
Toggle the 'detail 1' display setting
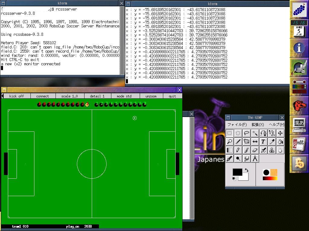[97, 96]
